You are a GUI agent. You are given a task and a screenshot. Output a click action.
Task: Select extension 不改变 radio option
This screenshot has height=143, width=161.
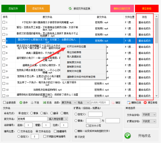pyautogui.click(x=76, y=137)
